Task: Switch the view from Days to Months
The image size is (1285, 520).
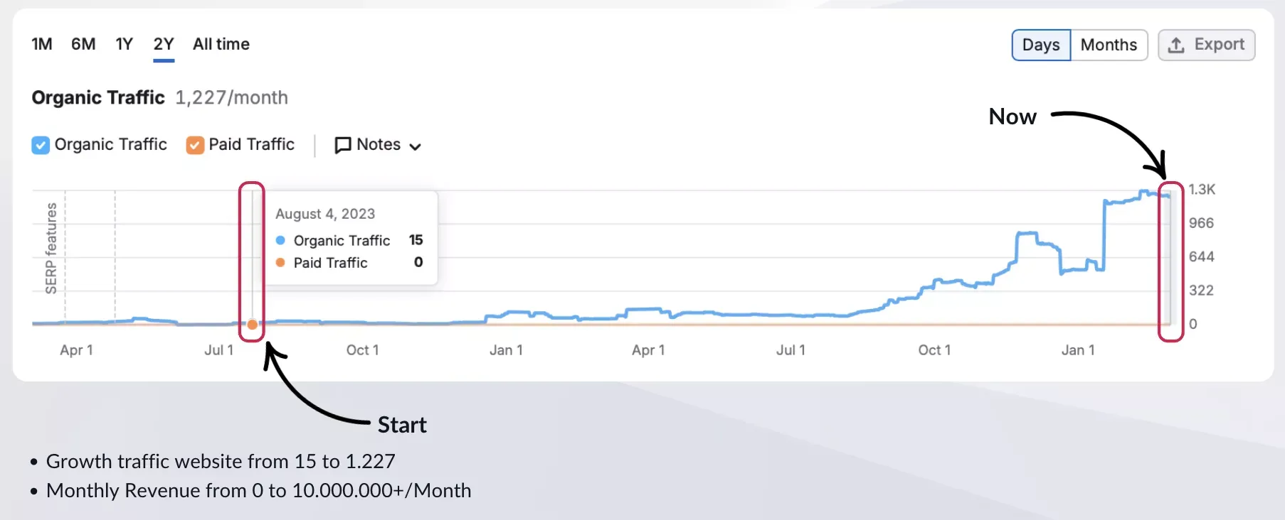Action: point(1108,45)
